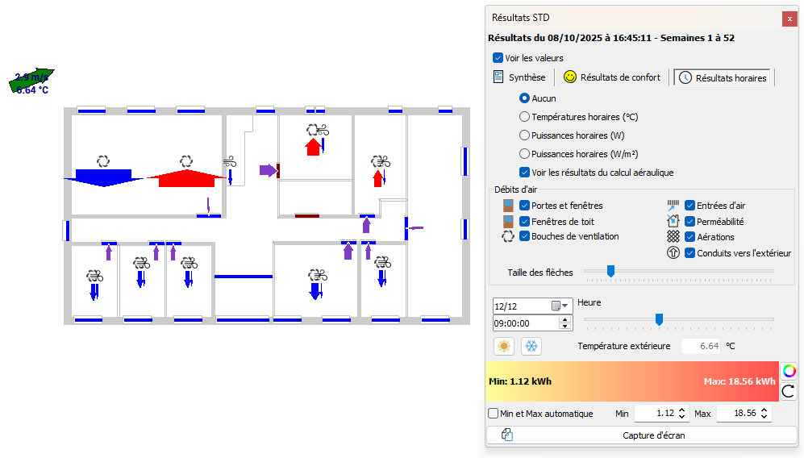Uncheck Perméabilité checkbox
This screenshot has height=458, width=804.
coord(689,222)
